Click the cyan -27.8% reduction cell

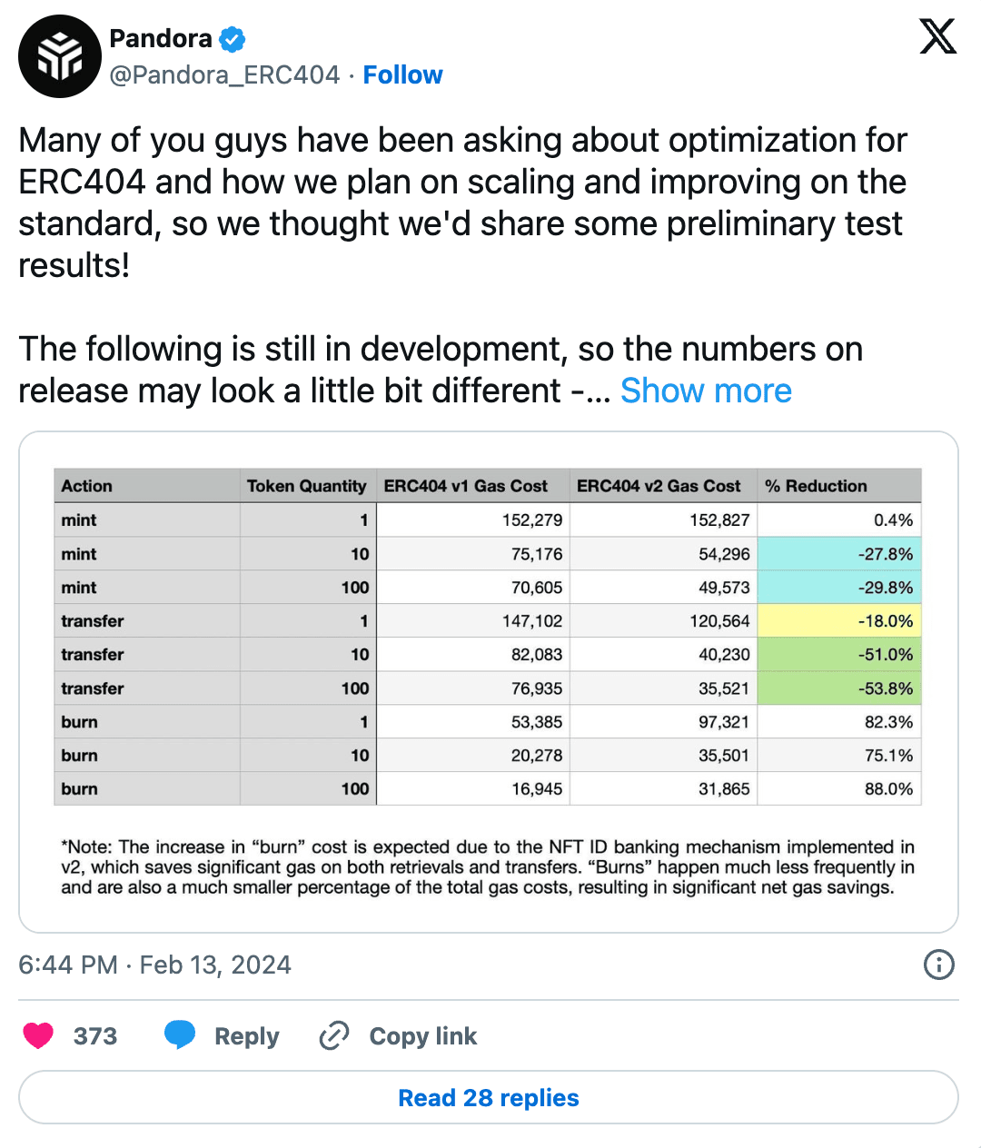[838, 554]
